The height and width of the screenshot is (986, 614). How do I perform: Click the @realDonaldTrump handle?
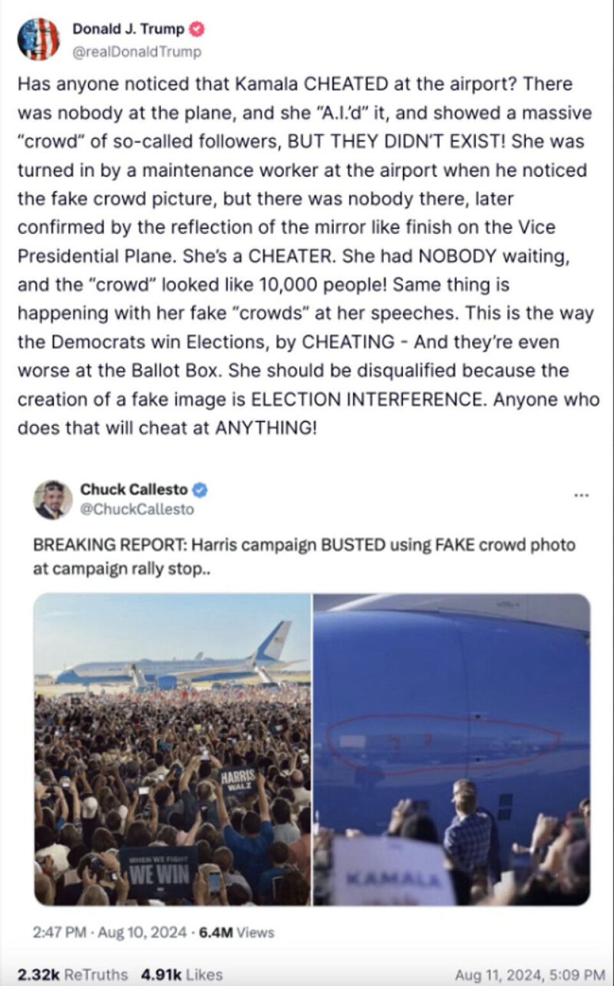point(137,52)
